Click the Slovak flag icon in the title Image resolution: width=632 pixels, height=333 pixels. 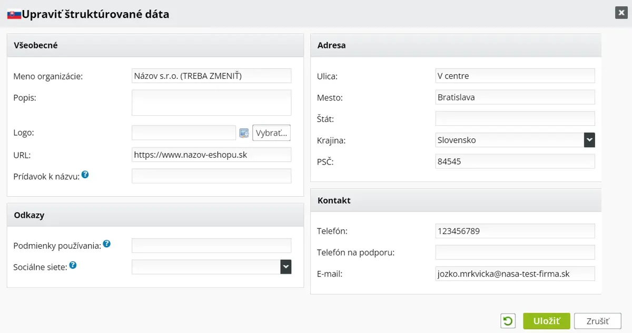click(14, 15)
